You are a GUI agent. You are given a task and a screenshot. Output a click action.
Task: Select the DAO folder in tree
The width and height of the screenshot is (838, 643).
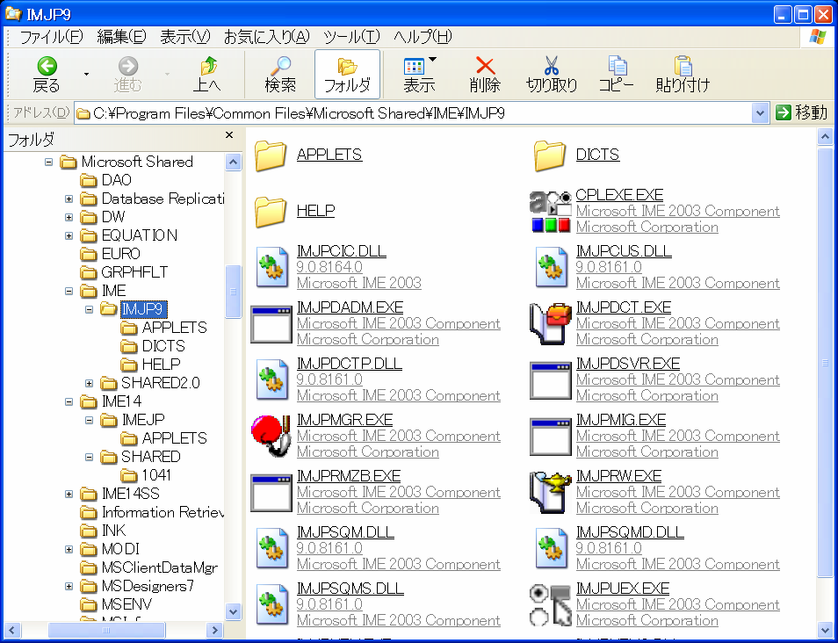tap(105, 180)
